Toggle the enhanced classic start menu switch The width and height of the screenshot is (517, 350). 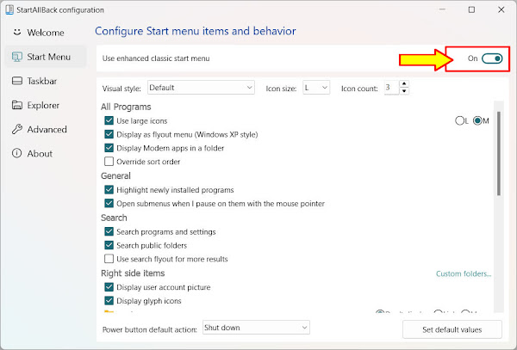[x=492, y=58]
